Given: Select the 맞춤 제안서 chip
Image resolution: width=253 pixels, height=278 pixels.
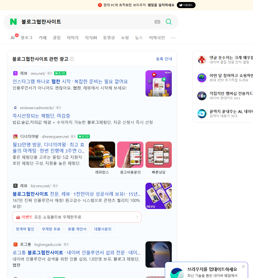Looking at the screenshot, I should pyautogui.click(x=77, y=229).
